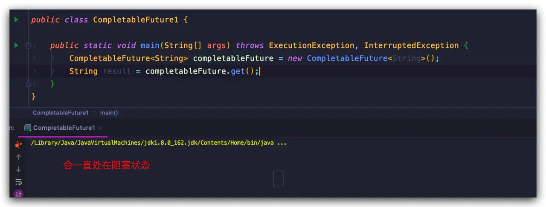This screenshot has height=207, width=546.
Task: Click the InterruptedException class reference
Action: [x=411, y=45]
